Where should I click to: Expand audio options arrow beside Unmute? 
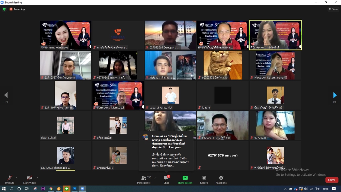[16, 178]
